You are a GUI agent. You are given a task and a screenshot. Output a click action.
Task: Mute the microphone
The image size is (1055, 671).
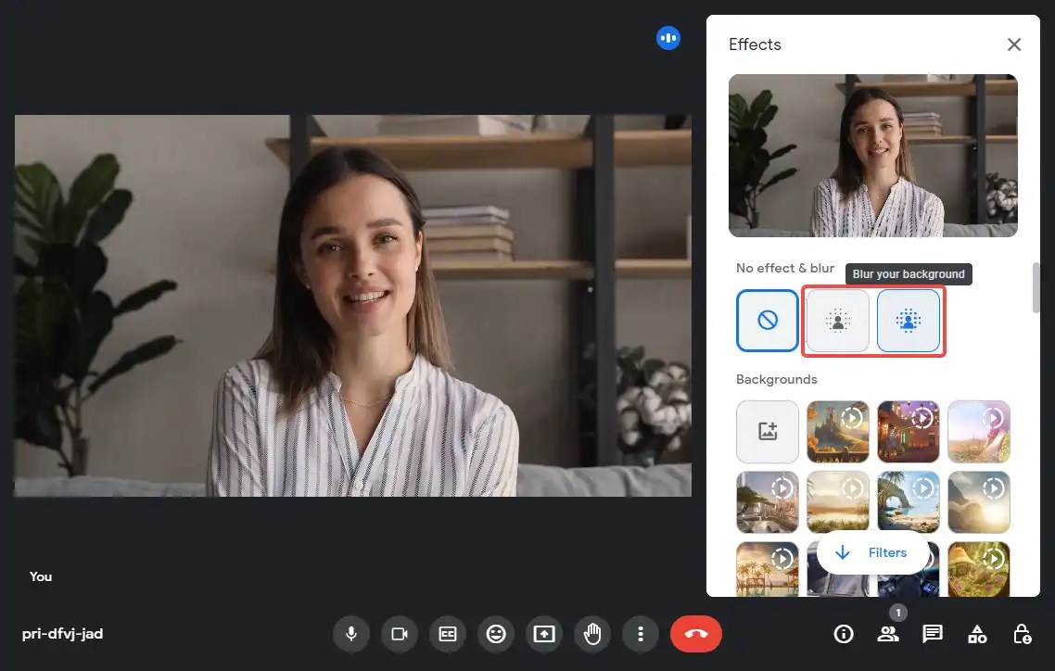point(350,634)
